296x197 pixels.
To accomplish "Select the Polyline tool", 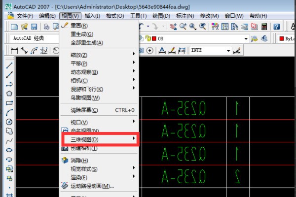I will tap(9, 84).
